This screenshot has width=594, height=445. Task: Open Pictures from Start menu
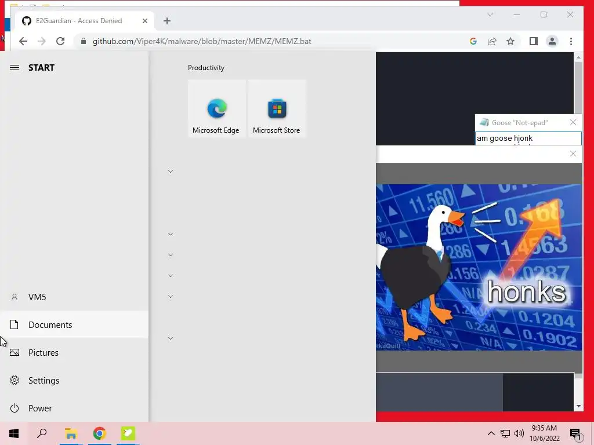pos(74,353)
